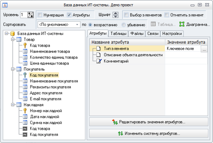Click the field icon of Реквизиты покупателя
The image size is (213, 143).
(x=25, y=87)
